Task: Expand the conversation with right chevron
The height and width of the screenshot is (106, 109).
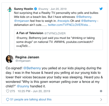Action: tap(101, 100)
